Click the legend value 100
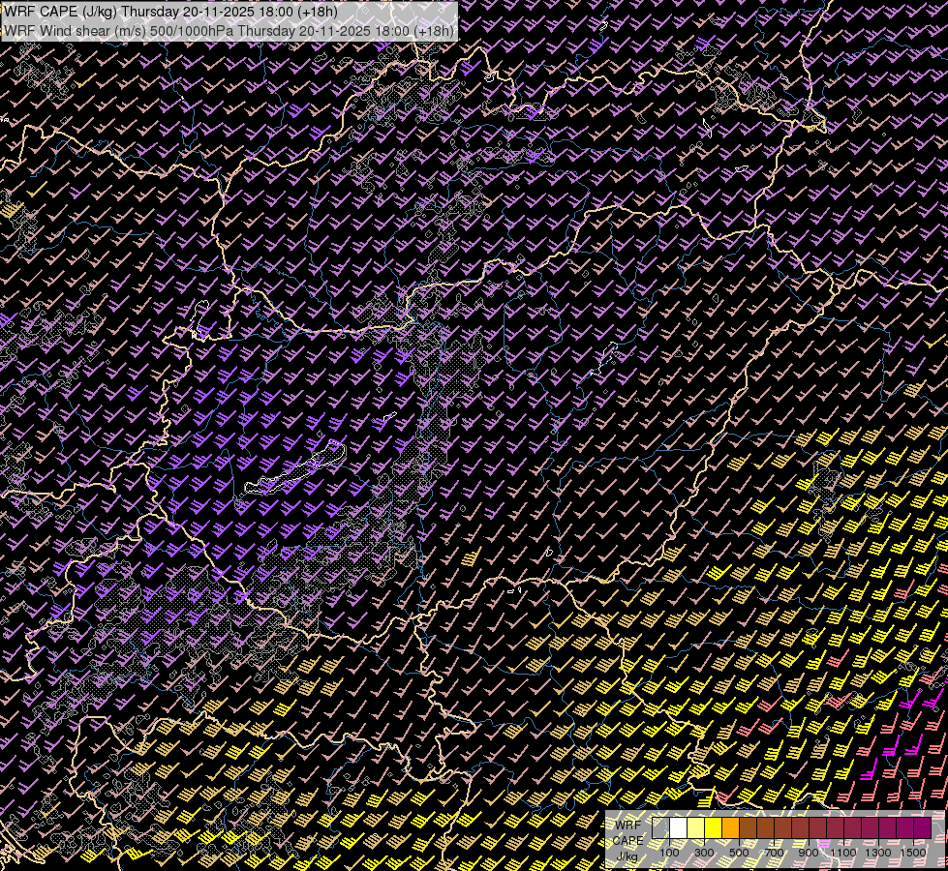This screenshot has height=871, width=948. (x=669, y=853)
